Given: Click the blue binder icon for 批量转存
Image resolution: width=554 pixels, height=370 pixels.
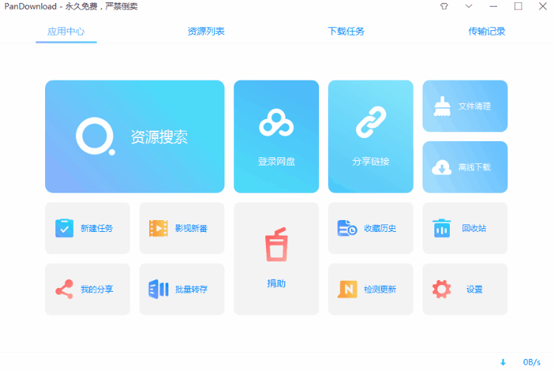Looking at the screenshot, I should click(x=158, y=289).
